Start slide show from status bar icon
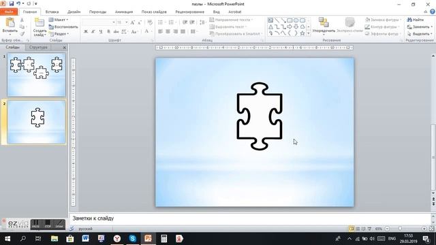The image size is (436, 245). 369,229
